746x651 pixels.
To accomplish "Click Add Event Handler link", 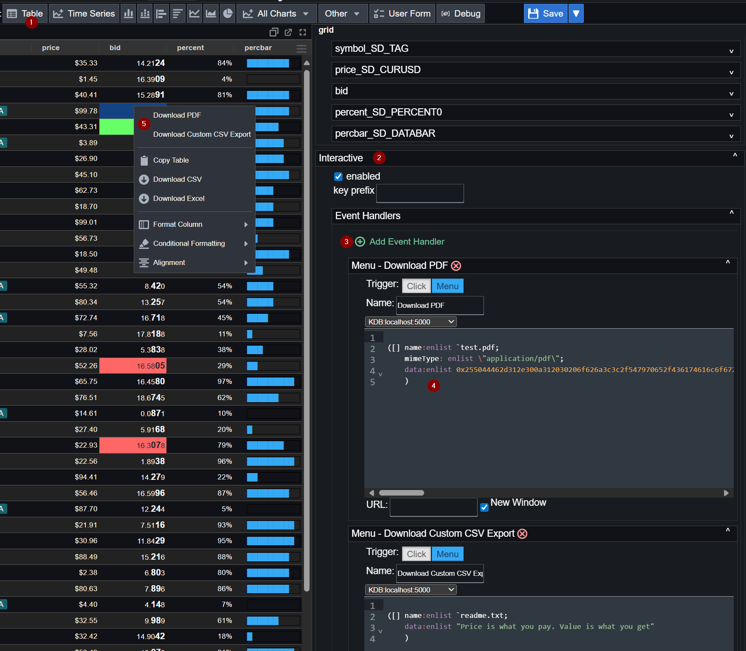I will pos(406,242).
